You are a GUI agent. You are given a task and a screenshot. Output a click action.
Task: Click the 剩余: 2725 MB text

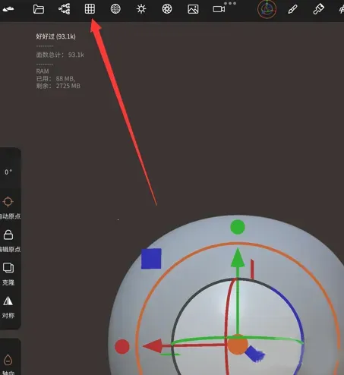tap(58, 86)
